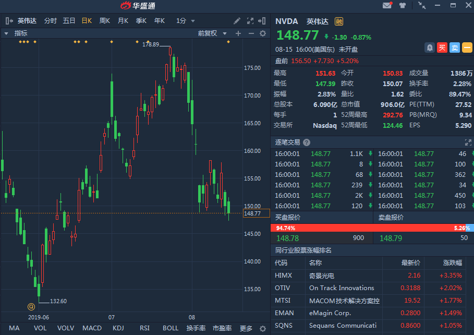Toggle the VOL indicator
This screenshot has width=474, height=335.
pos(40,328)
